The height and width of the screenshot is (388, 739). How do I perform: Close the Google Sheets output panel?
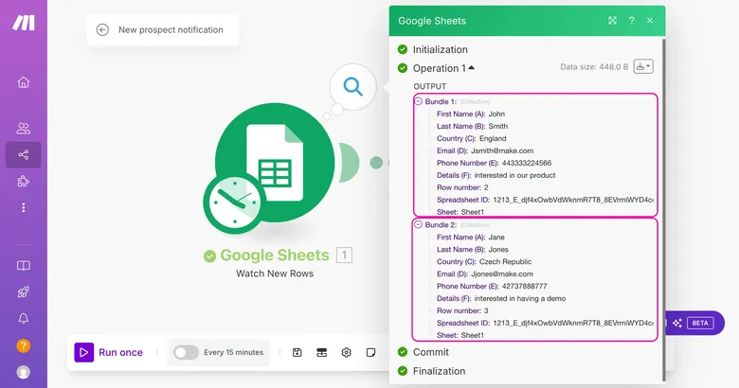[650, 20]
